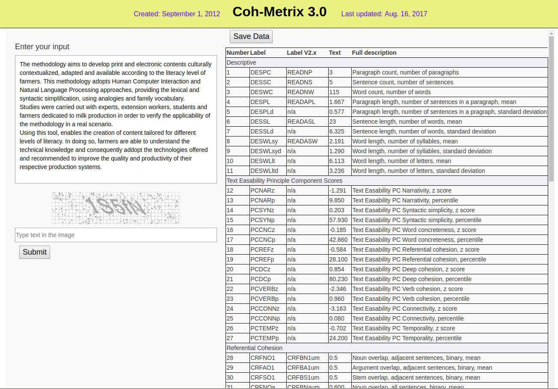Click the PCCONNz label cell
558x389 pixels.
tap(268, 309)
